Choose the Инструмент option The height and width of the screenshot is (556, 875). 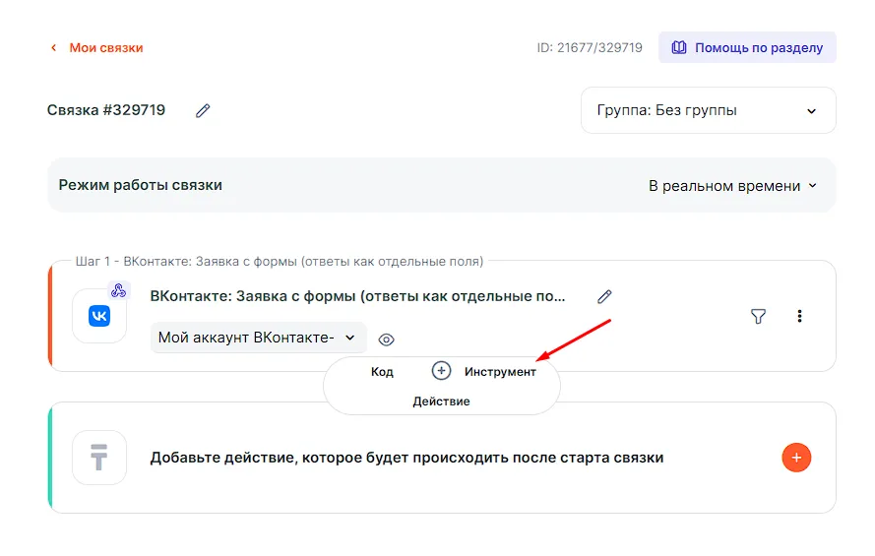500,372
